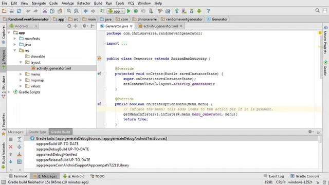Image resolution: width=329 pixels, height=185 pixels.
Task: Click the Save All toolbar icon
Action: point(11,11)
